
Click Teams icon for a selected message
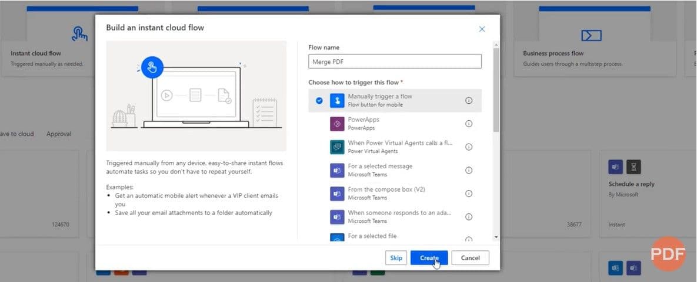(337, 170)
